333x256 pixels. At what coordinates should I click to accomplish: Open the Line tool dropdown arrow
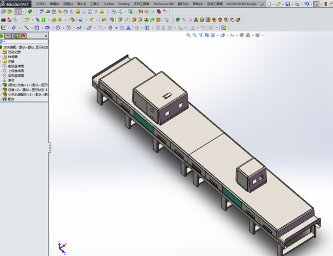coord(31,28)
